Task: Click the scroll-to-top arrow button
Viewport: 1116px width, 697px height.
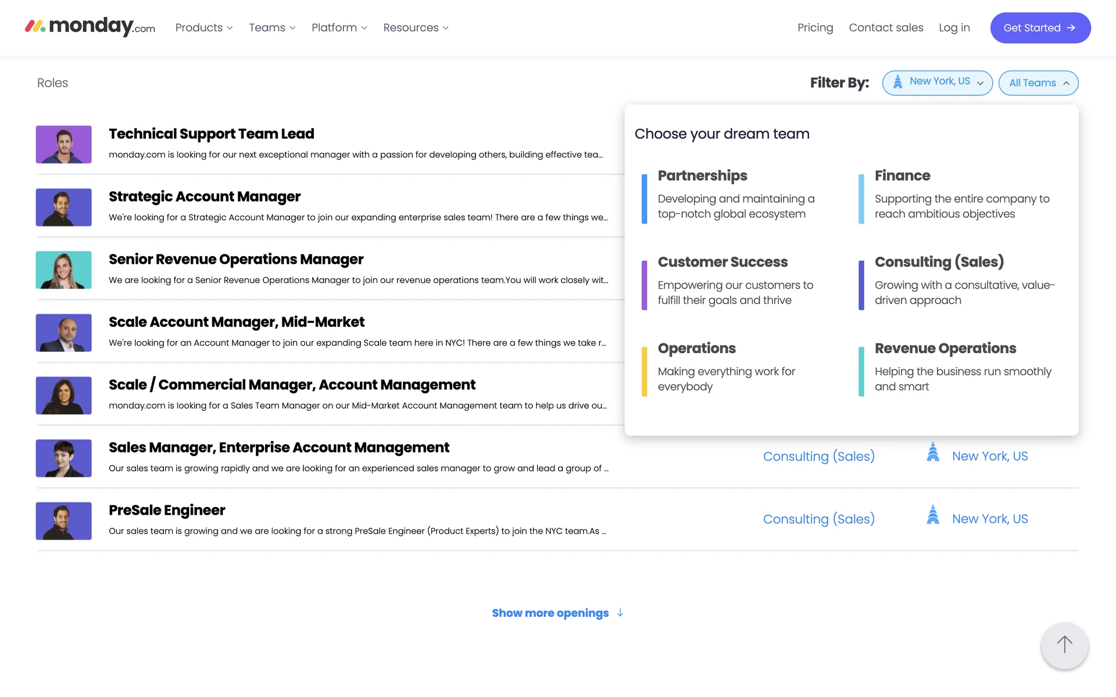Action: [x=1064, y=645]
